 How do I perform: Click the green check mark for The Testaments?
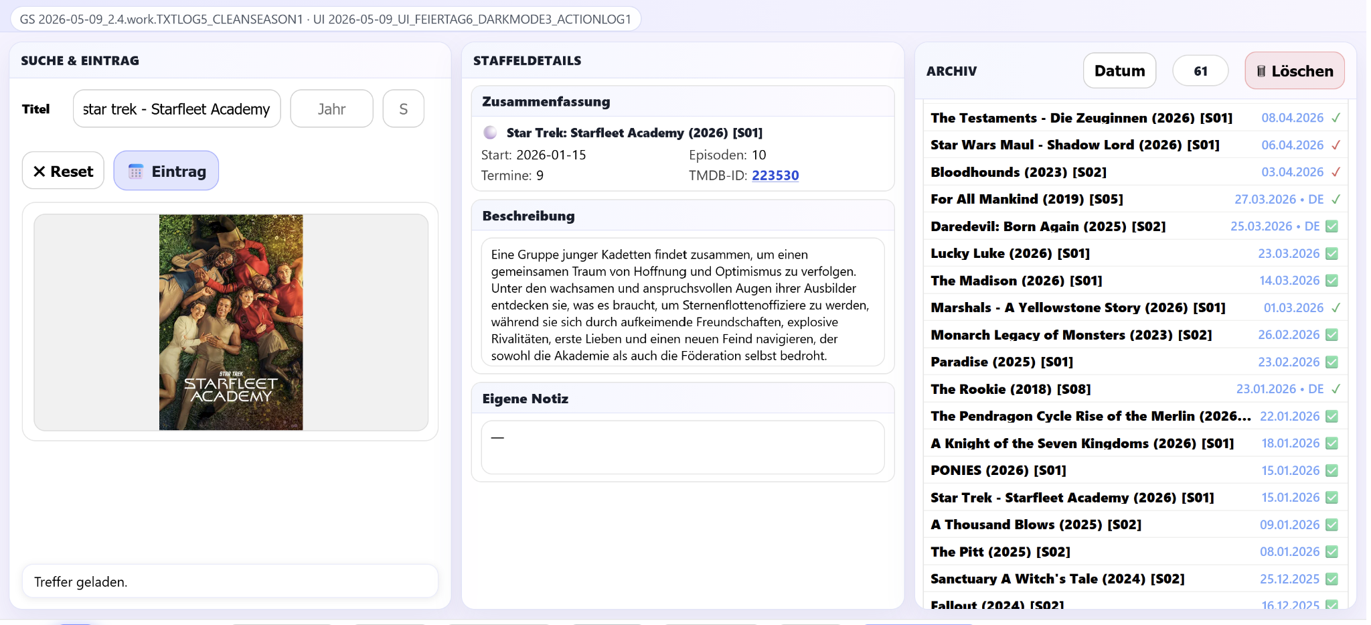click(1336, 118)
